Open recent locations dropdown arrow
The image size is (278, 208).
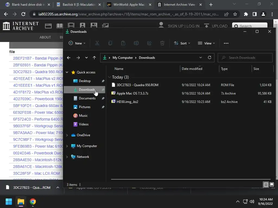[86, 58]
